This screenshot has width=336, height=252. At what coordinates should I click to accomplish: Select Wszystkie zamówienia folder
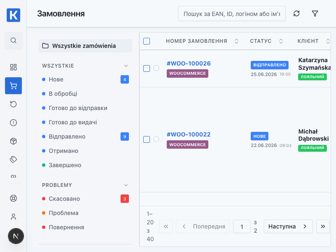click(x=85, y=46)
